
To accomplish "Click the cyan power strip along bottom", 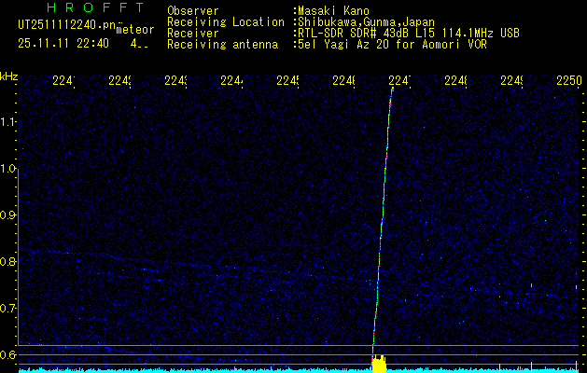I will 187,370.
